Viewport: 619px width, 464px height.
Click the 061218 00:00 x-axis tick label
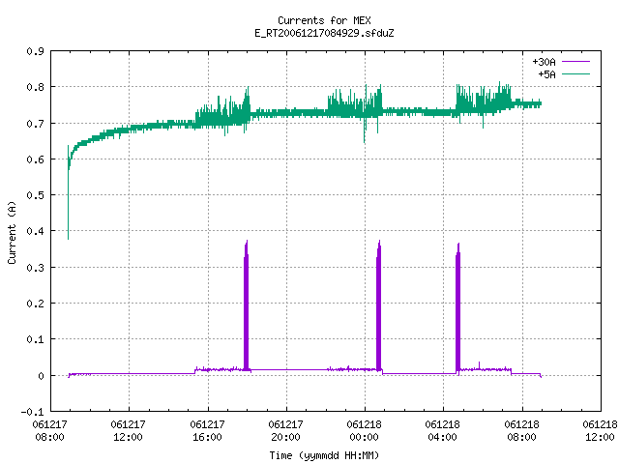coord(364,430)
